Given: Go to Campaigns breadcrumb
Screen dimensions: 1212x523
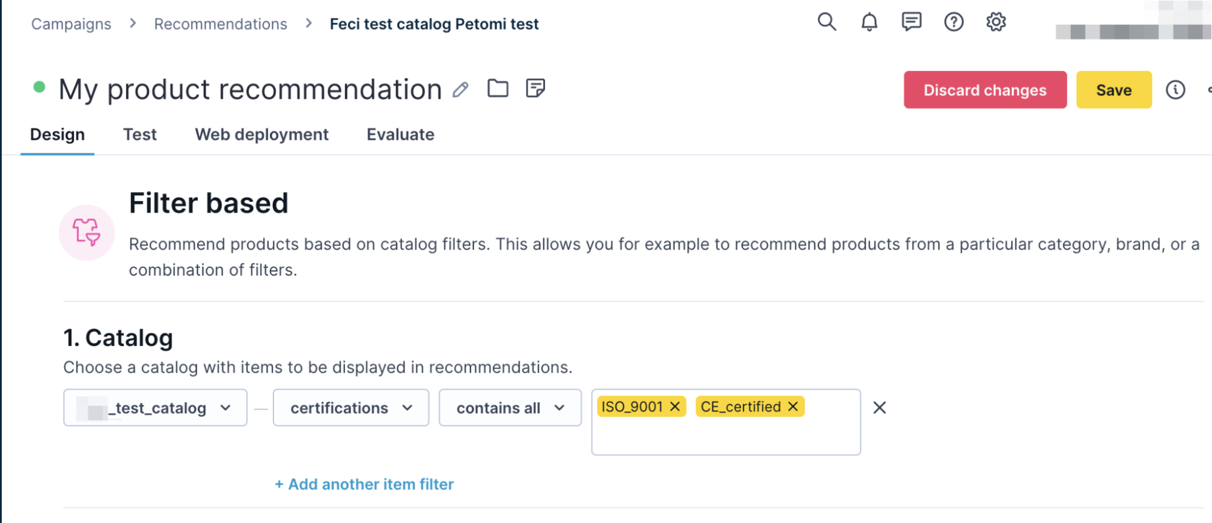Looking at the screenshot, I should [x=72, y=24].
